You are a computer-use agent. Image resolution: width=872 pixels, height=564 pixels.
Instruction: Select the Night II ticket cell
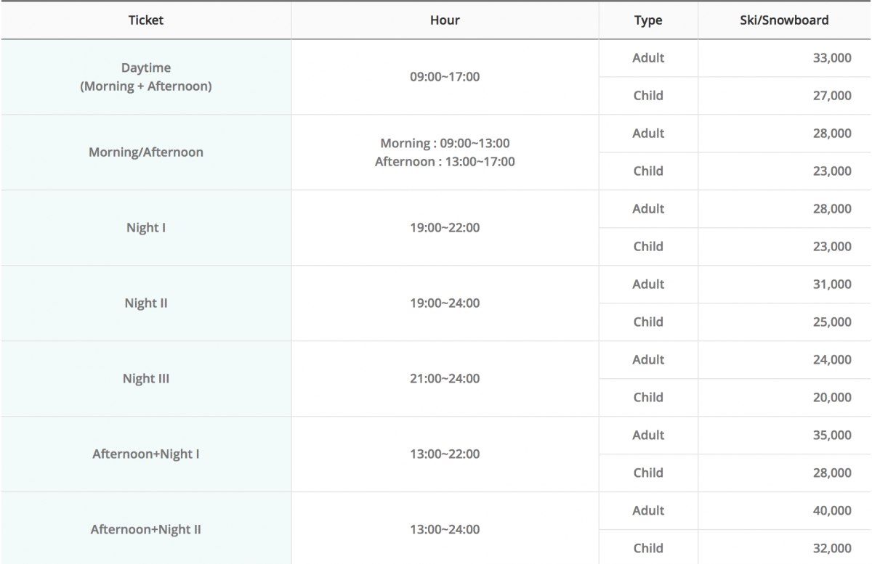[145, 303]
